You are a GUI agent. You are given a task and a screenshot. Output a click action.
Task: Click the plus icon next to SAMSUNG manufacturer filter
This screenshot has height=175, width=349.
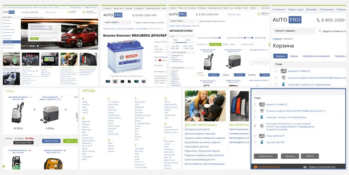(244, 37)
